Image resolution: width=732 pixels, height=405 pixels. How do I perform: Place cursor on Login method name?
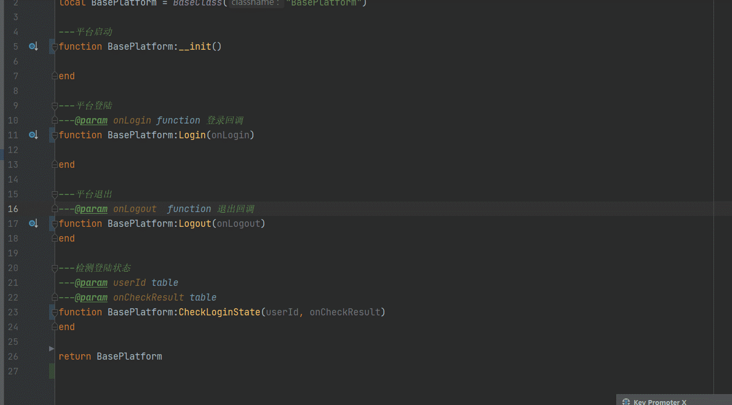[192, 135]
